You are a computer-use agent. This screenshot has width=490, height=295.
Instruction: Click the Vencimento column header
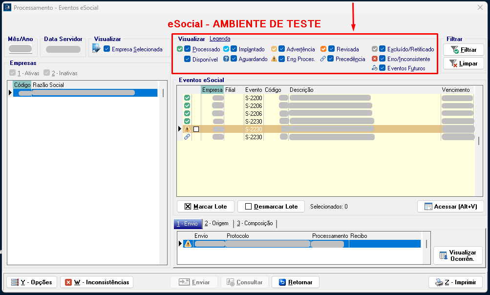pyautogui.click(x=455, y=90)
